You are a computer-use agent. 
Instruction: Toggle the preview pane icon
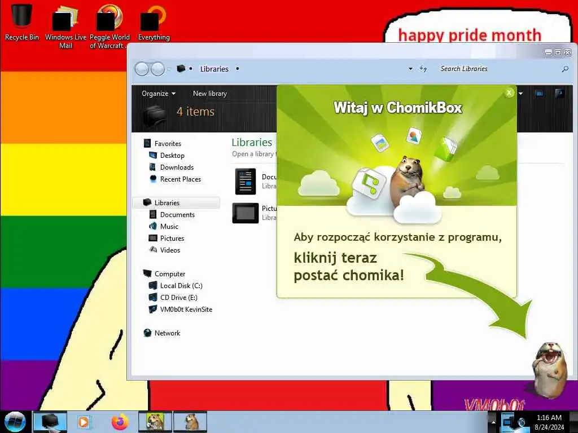[539, 94]
